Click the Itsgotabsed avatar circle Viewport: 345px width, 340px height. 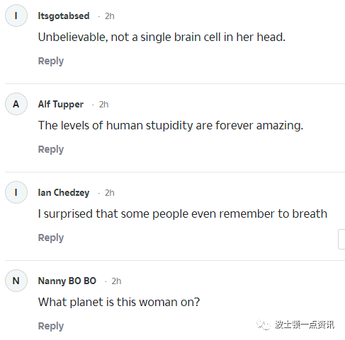(16, 16)
